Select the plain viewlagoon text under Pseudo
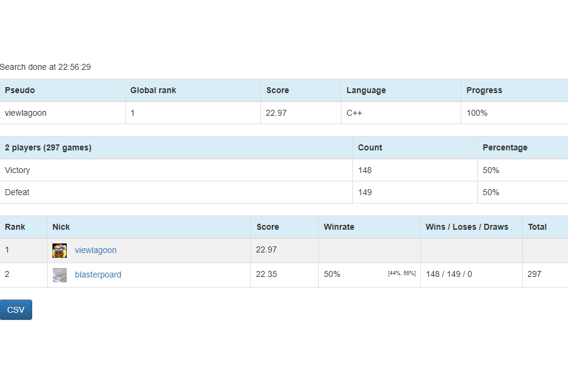The width and height of the screenshot is (568, 370). tap(26, 113)
